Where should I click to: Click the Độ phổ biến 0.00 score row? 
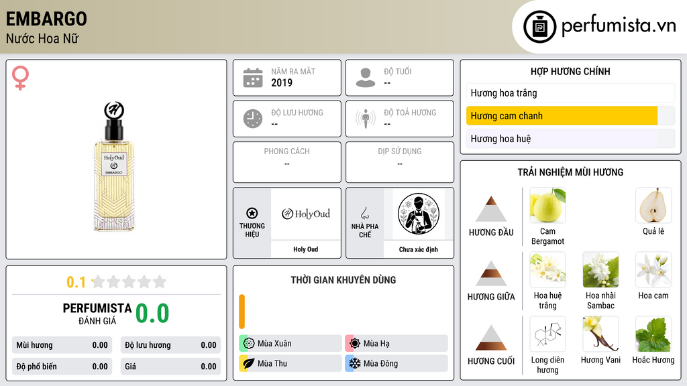[62, 367]
